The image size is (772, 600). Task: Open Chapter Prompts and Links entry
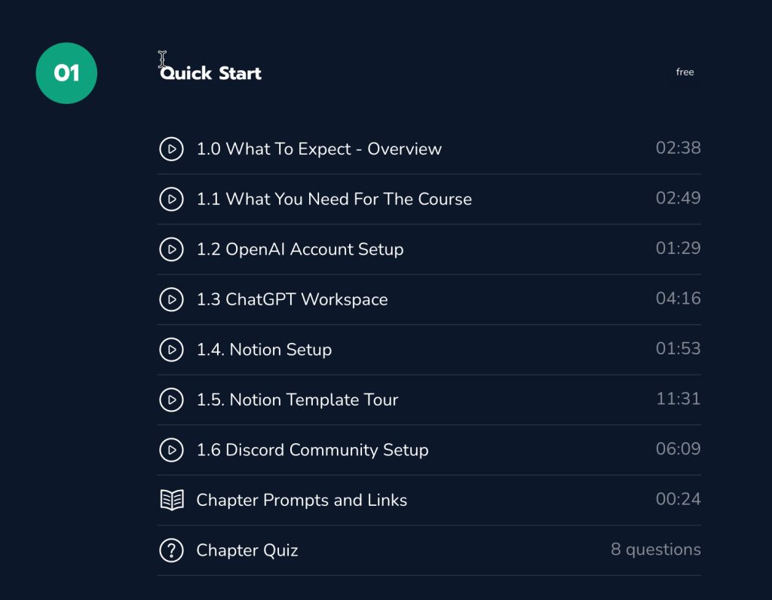point(302,499)
